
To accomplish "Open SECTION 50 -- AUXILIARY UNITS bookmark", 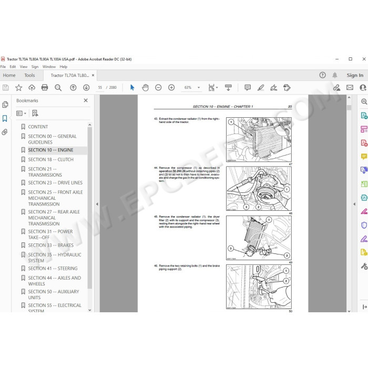I will tap(54, 294).
